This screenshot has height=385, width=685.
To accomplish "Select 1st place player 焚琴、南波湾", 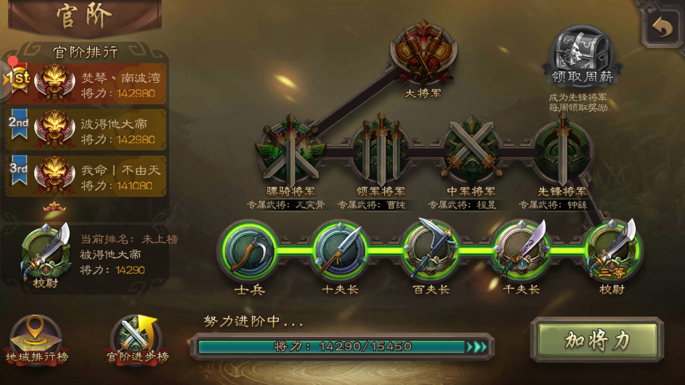I will tap(86, 85).
